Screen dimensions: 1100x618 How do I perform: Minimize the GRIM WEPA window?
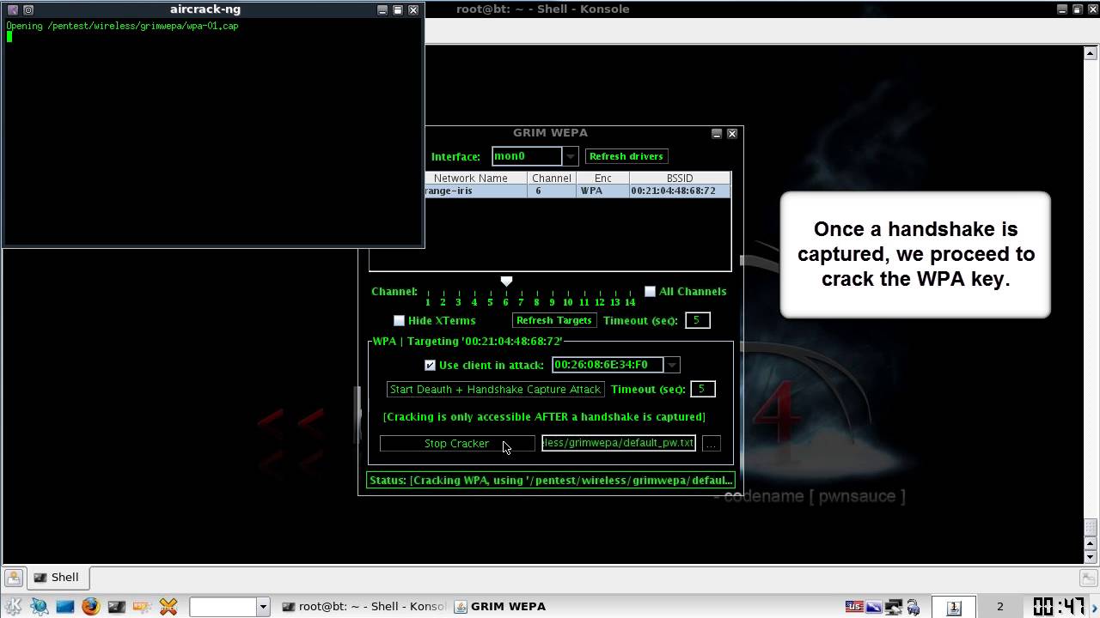(x=717, y=133)
